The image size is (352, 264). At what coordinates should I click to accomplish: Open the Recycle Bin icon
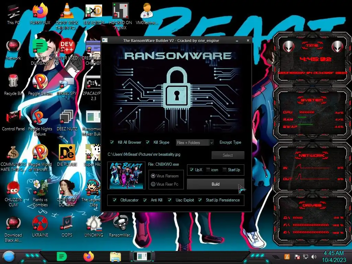point(13,85)
